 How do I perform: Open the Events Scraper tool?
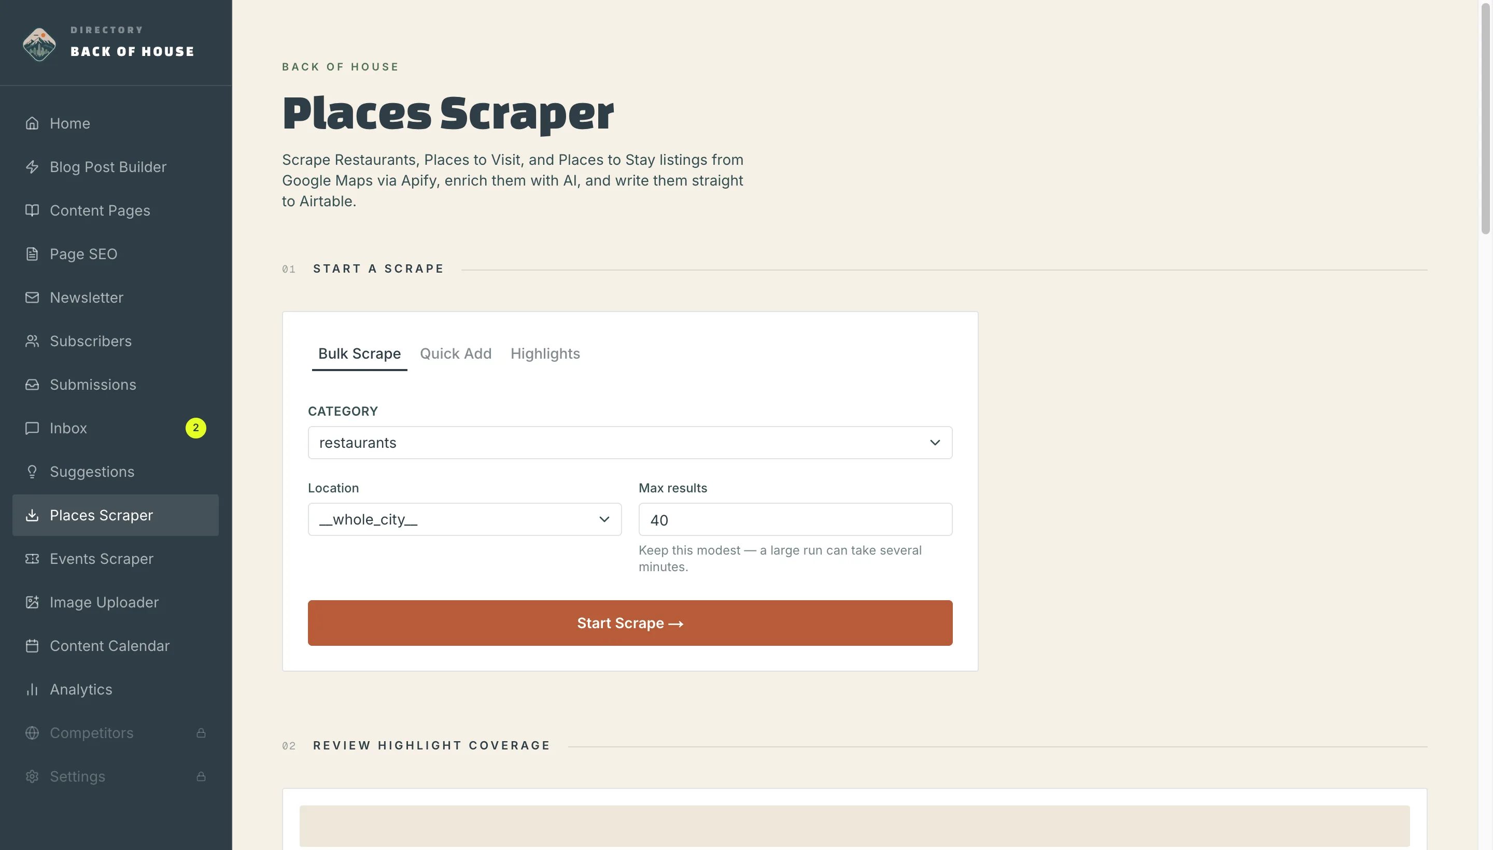(116, 559)
